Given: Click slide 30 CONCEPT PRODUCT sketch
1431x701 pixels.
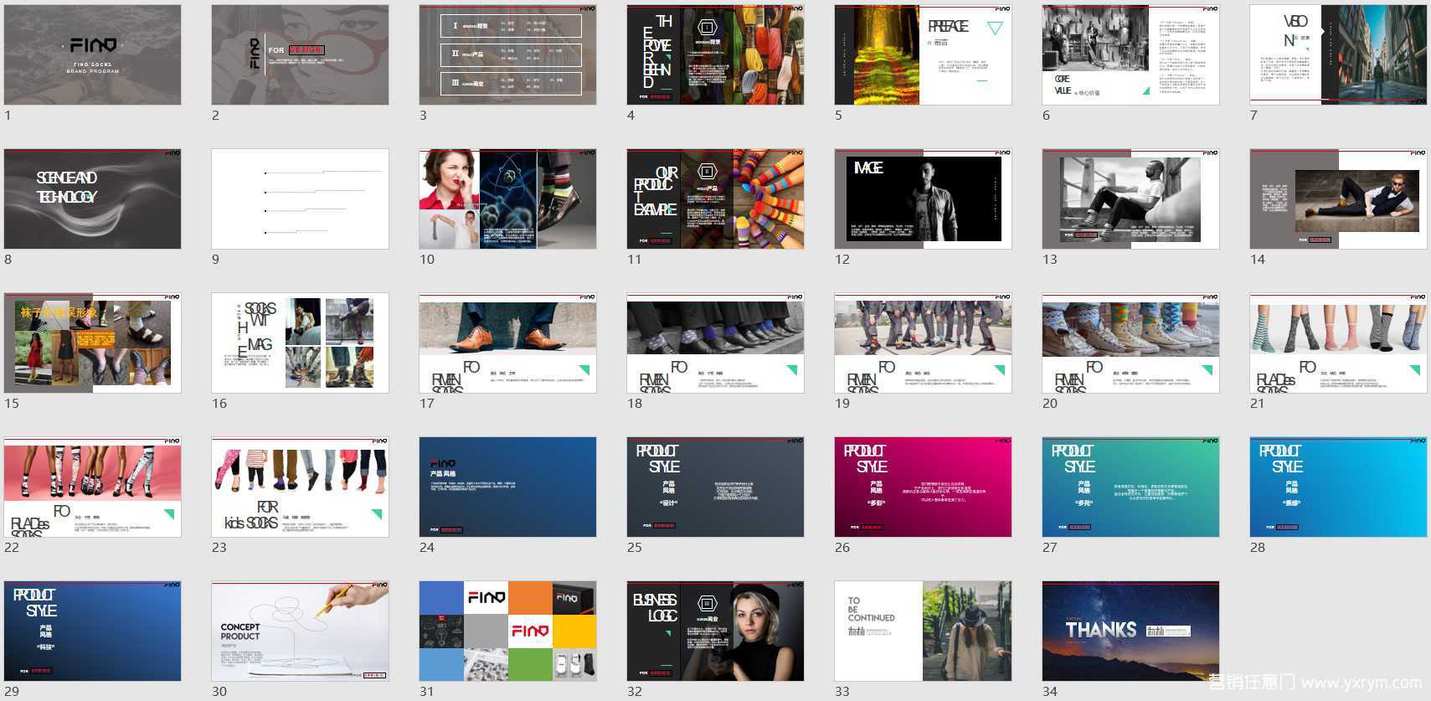Looking at the screenshot, I should 300,631.
